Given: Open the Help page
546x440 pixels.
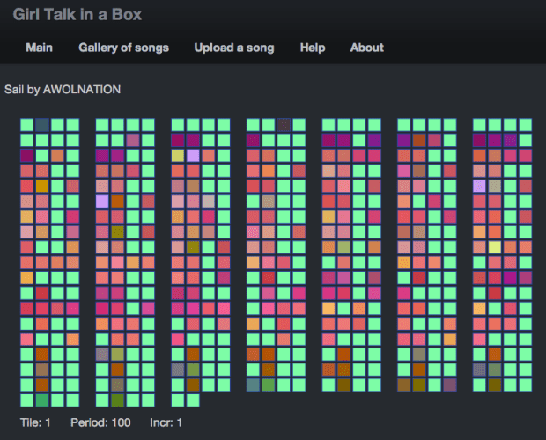Looking at the screenshot, I should point(312,48).
